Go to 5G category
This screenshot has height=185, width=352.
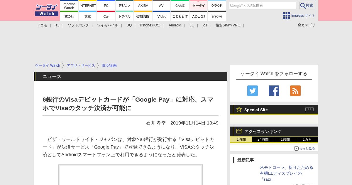click(x=192, y=25)
